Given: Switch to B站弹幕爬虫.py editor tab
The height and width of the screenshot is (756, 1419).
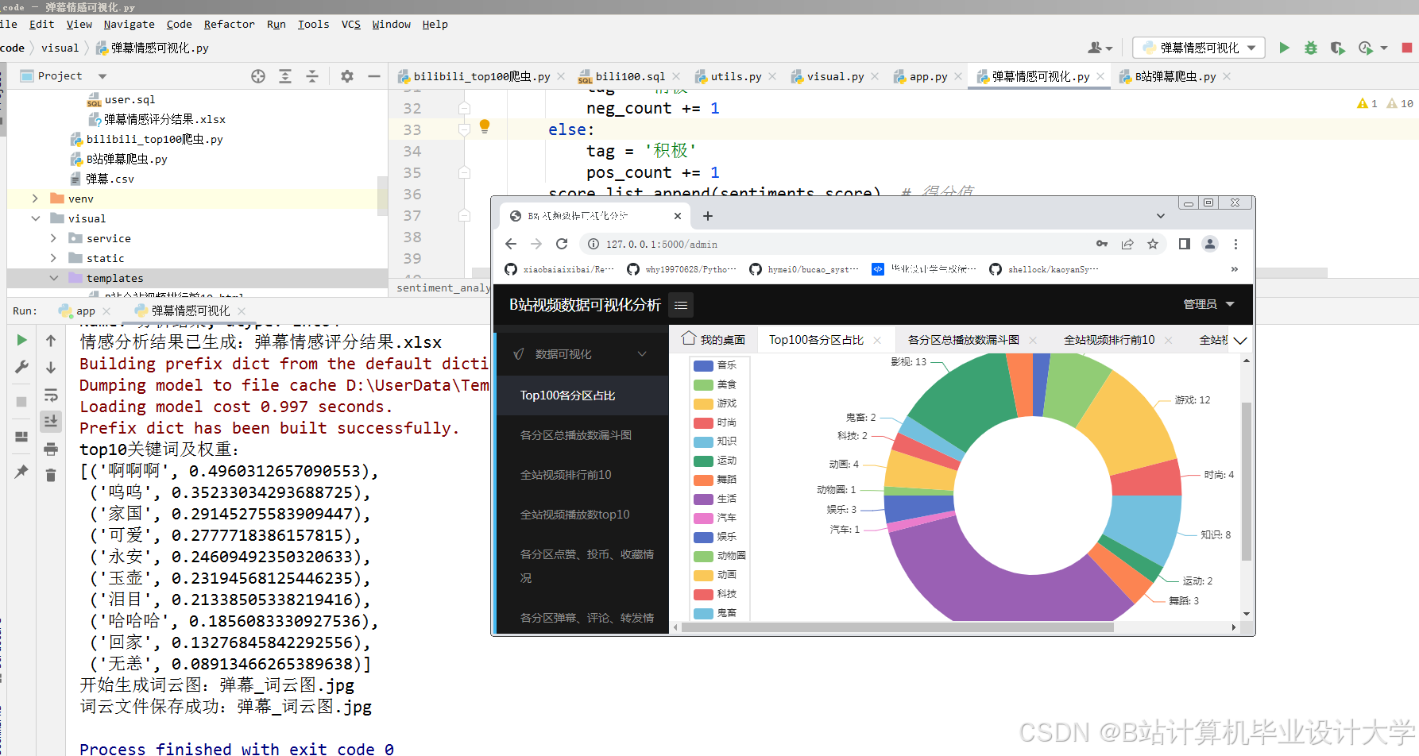Looking at the screenshot, I should pyautogui.click(x=1175, y=77).
